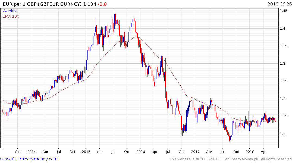
Task: Click the 1.1 y-axis label
Action: click(x=283, y=134)
